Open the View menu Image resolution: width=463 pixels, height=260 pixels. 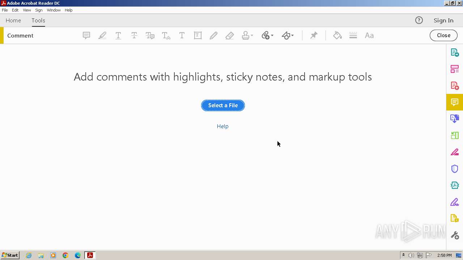coord(27,10)
